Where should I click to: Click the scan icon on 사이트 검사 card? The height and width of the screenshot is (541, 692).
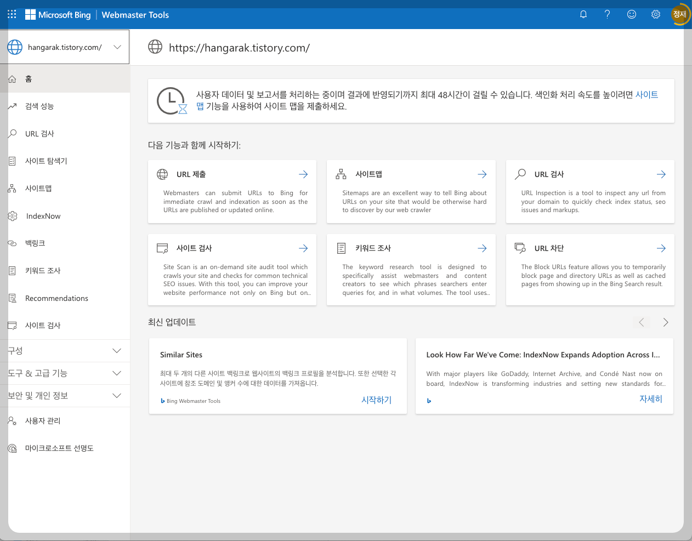click(x=162, y=248)
